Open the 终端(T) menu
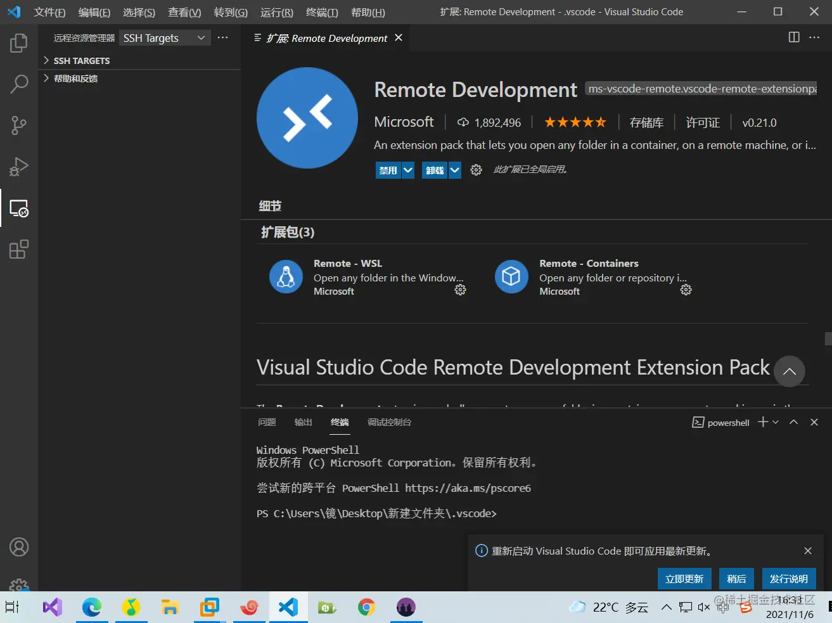 coord(322,12)
